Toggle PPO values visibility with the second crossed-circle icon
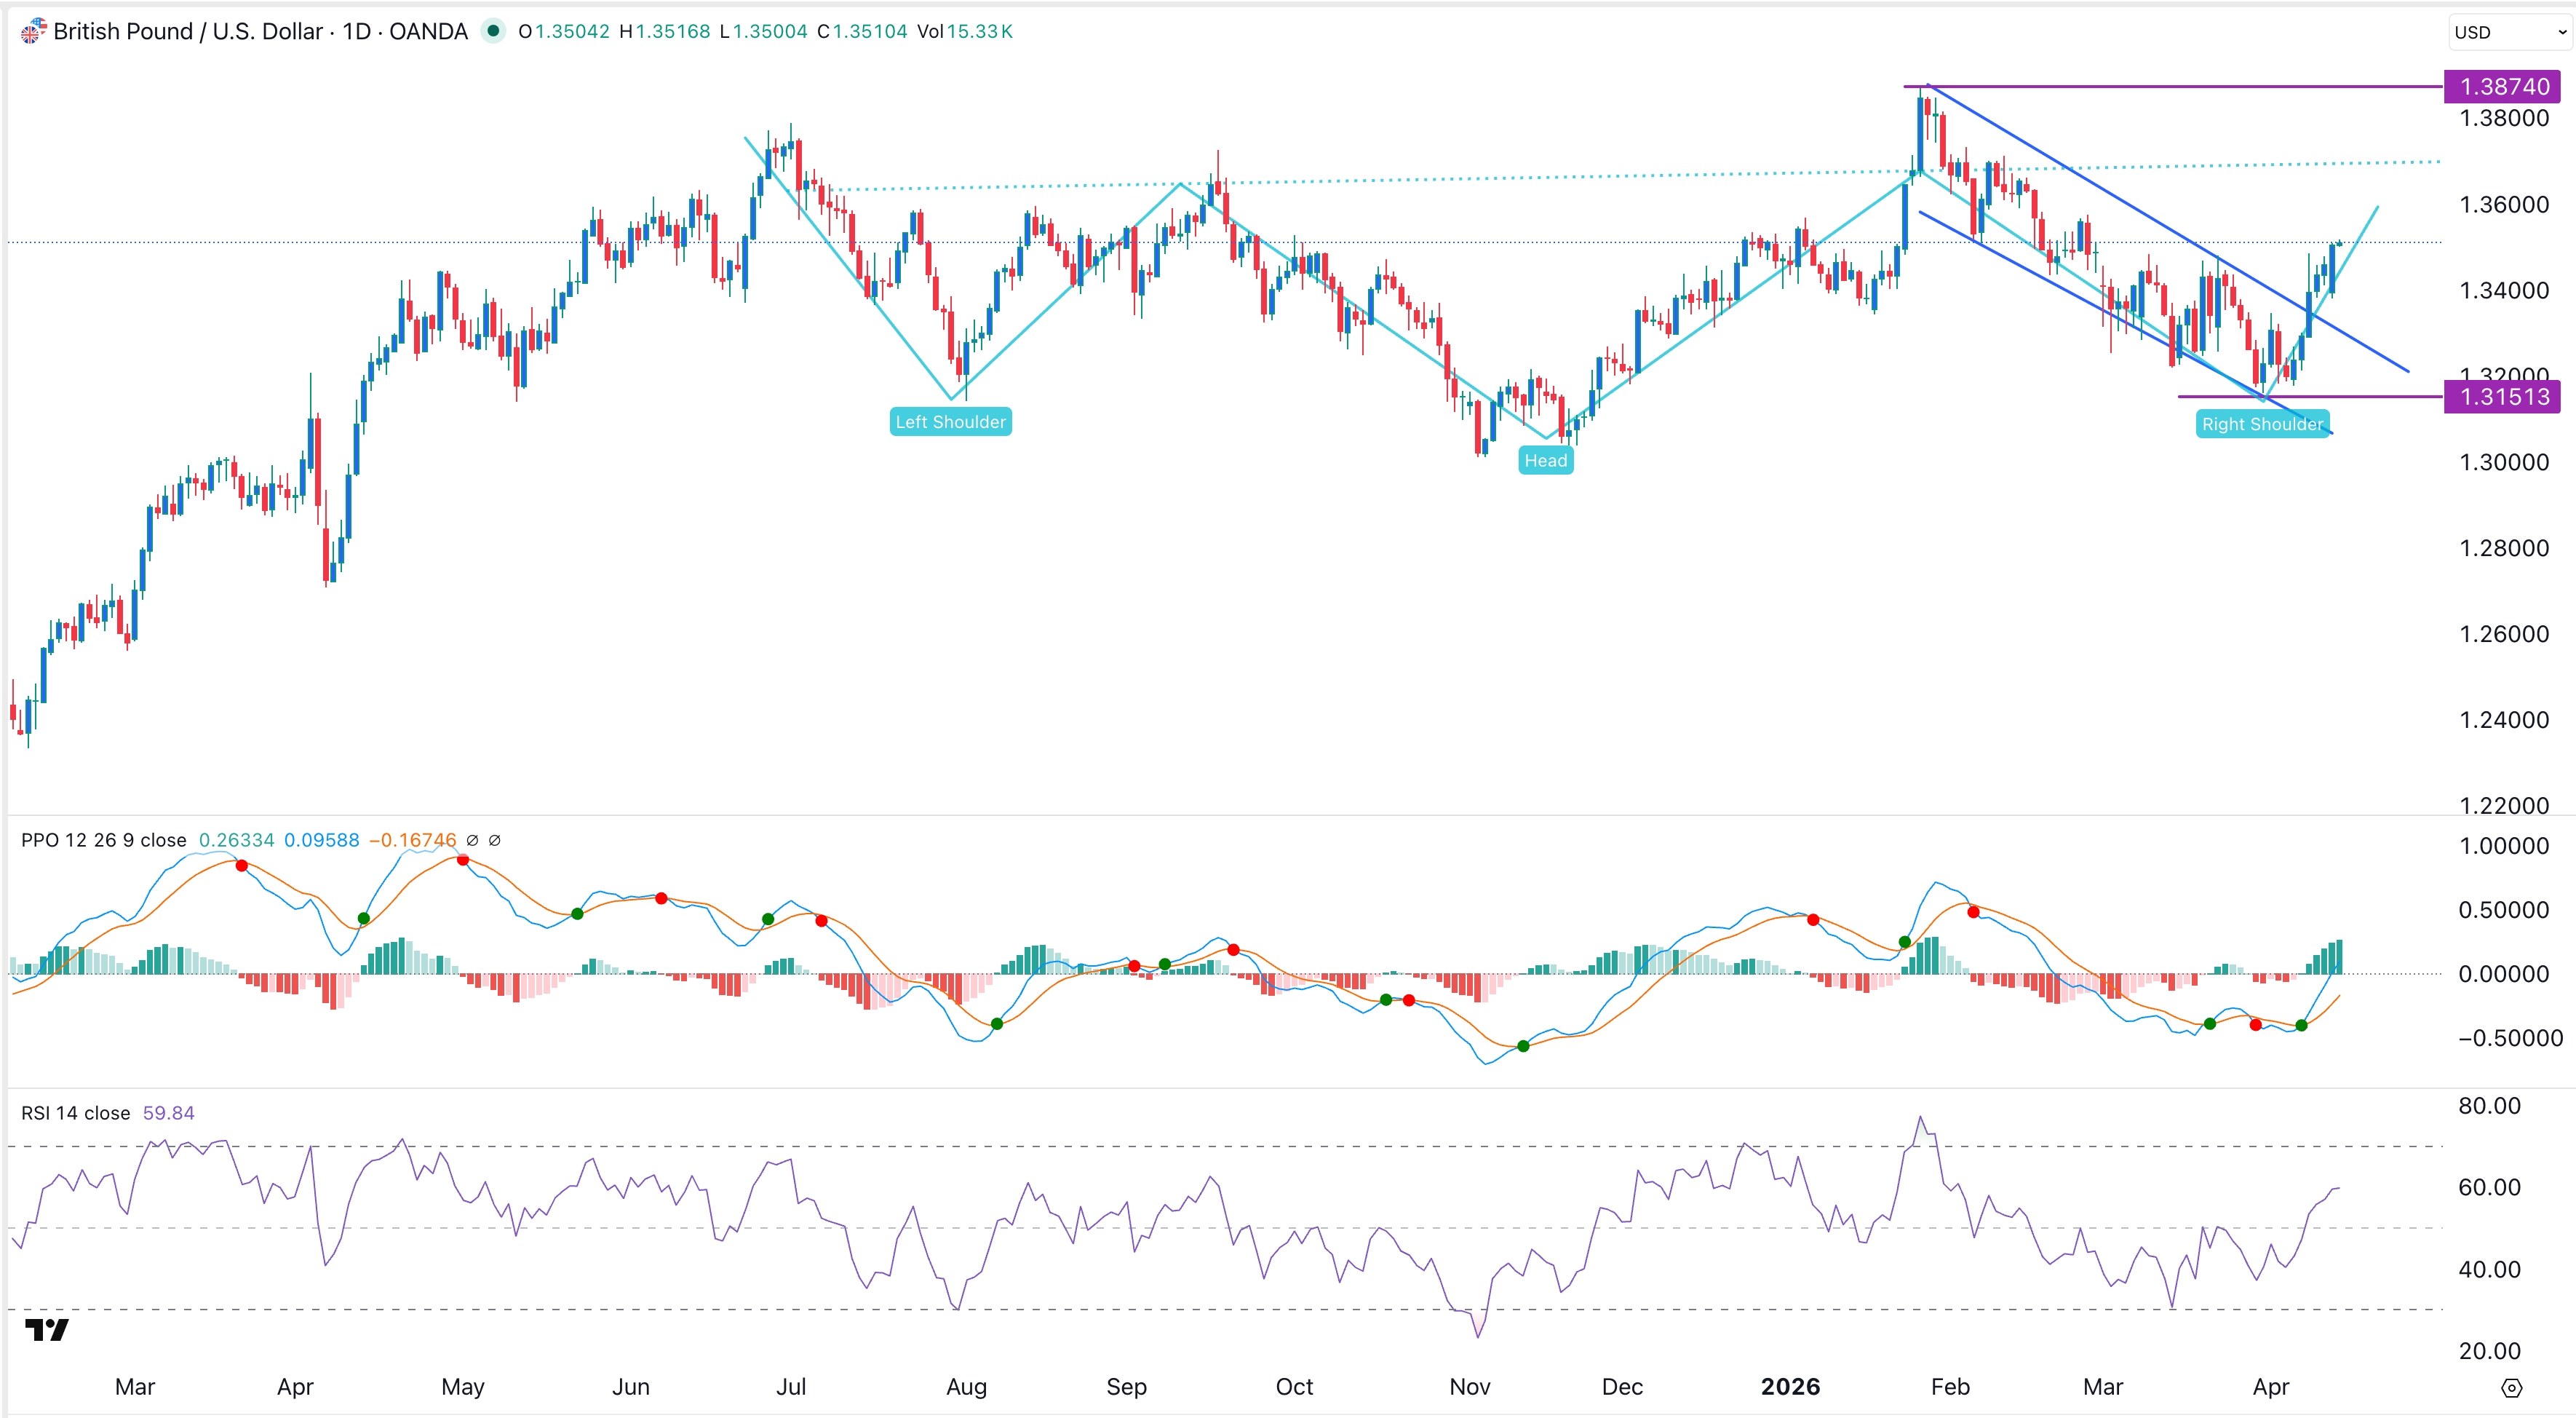This screenshot has height=1418, width=2576. pyautogui.click(x=496, y=840)
